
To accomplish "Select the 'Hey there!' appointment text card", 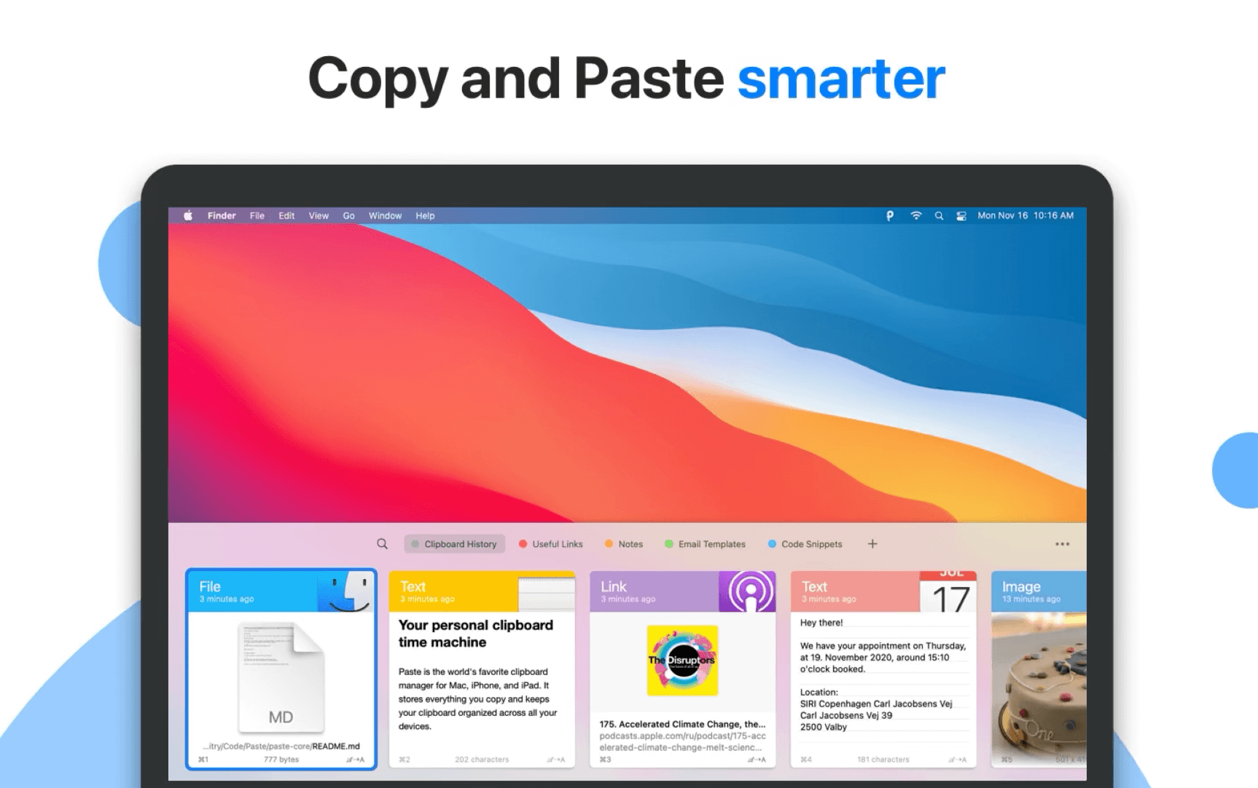I will pyautogui.click(x=883, y=669).
